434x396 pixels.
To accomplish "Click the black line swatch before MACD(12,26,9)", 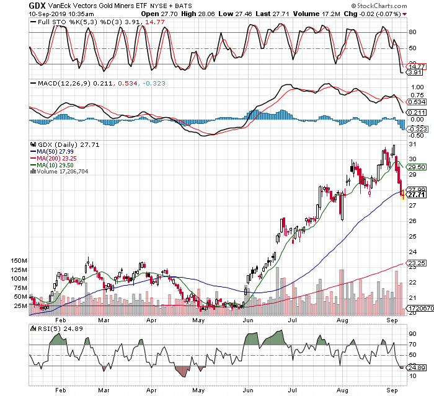I will (x=33, y=83).
